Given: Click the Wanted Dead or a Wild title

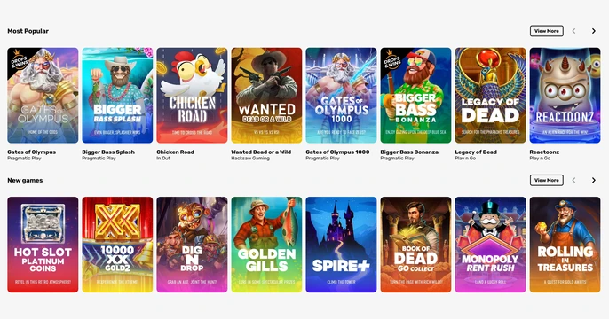Looking at the screenshot, I should [261, 152].
